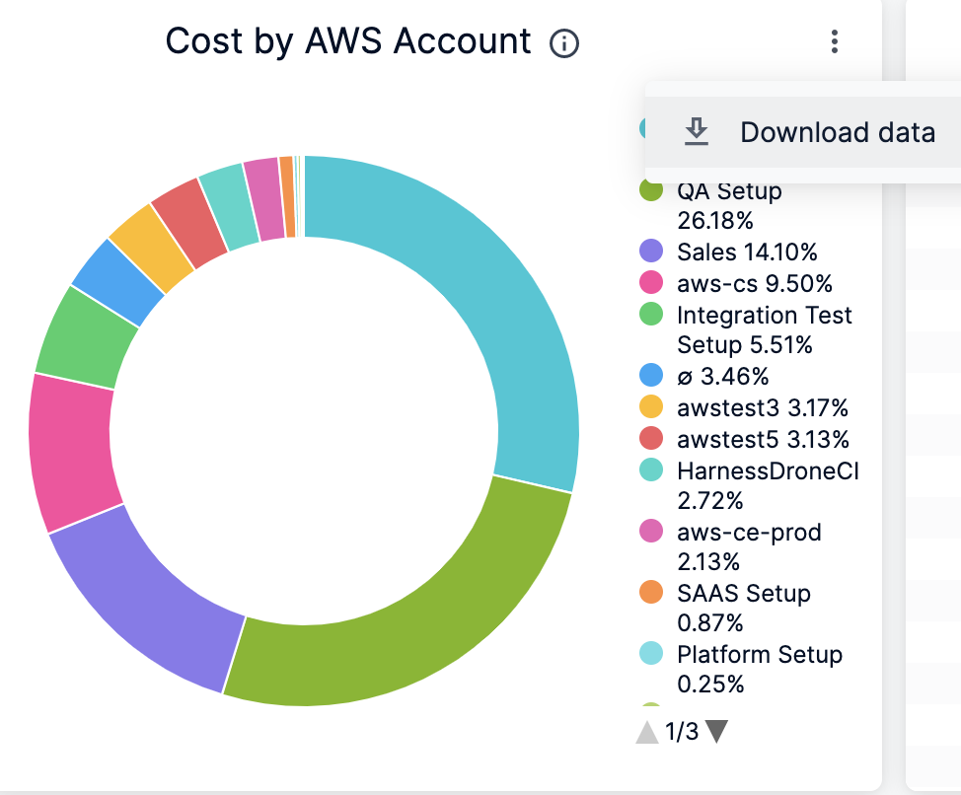The width and height of the screenshot is (961, 795).
Task: Go to previous legend page arrow
Action: click(x=647, y=732)
